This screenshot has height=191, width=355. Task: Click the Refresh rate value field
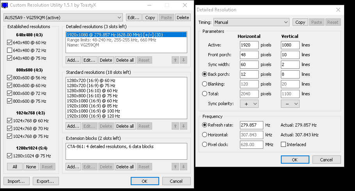tap(251, 125)
